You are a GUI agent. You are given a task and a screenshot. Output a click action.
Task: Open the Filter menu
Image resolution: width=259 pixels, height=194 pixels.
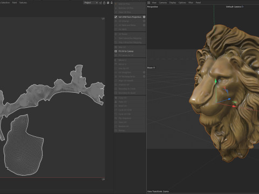coord(190,3)
